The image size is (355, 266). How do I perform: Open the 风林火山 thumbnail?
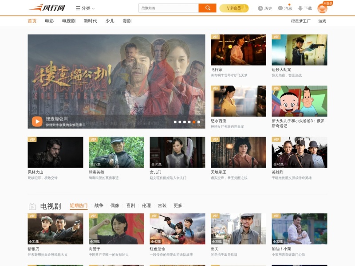tap(55, 152)
